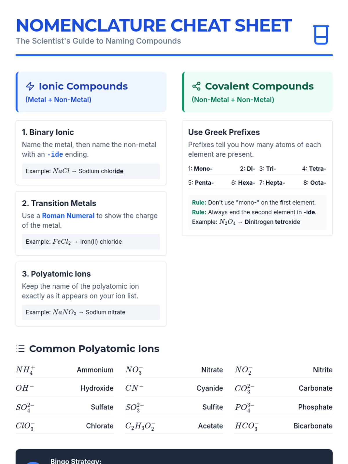Select the Transition Metals card

(91, 223)
